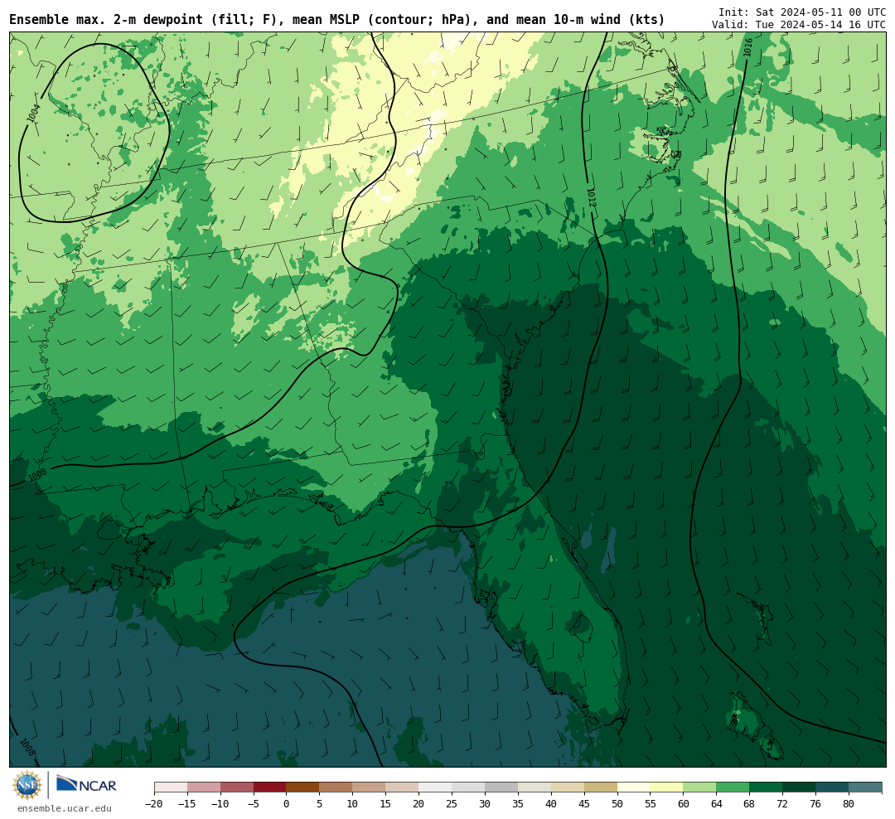This screenshot has height=819, width=895.
Task: Pick the color swatch between 5 and 10
Action: [336, 787]
